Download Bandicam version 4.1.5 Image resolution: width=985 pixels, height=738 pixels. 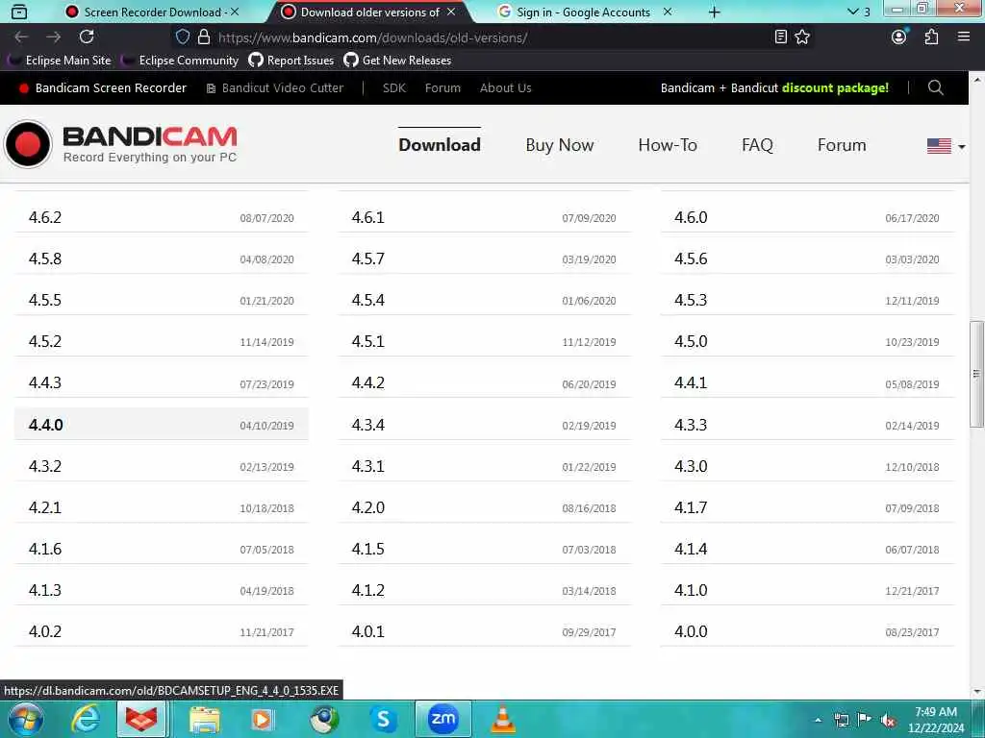pos(485,549)
